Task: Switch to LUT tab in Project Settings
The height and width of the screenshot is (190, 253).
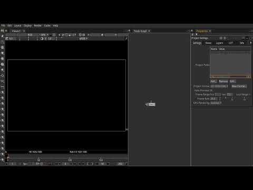Action: pos(230,43)
